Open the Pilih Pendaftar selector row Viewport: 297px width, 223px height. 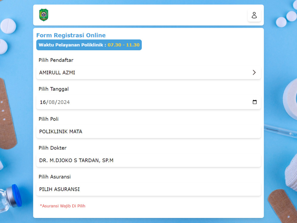point(148,73)
